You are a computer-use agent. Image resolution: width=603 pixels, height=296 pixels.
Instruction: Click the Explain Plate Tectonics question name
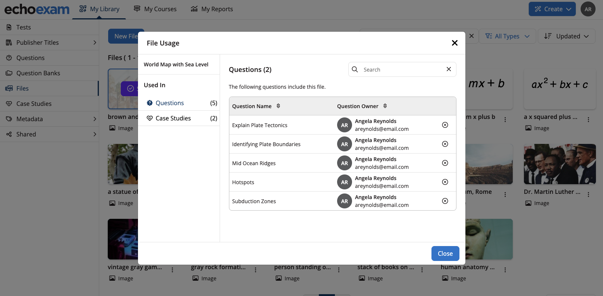[x=260, y=125]
